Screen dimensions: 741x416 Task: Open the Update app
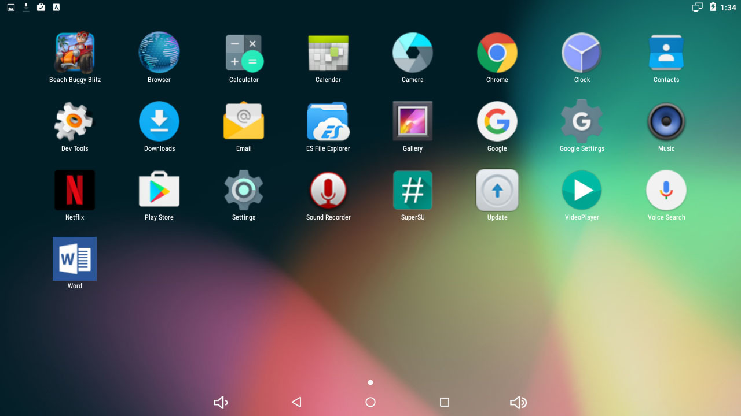pos(497,190)
